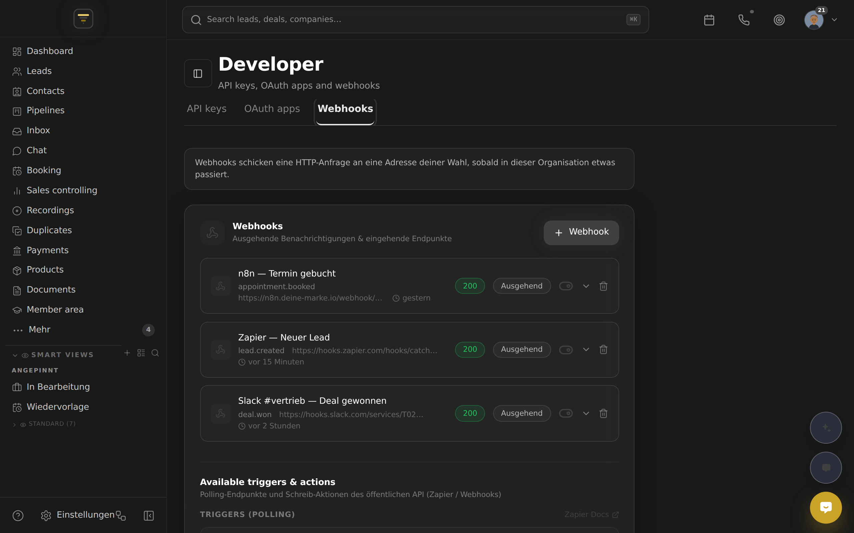This screenshot has height=533, width=854.
Task: Click webhook icon of Zapier — Neuer Lead
Action: click(x=221, y=350)
